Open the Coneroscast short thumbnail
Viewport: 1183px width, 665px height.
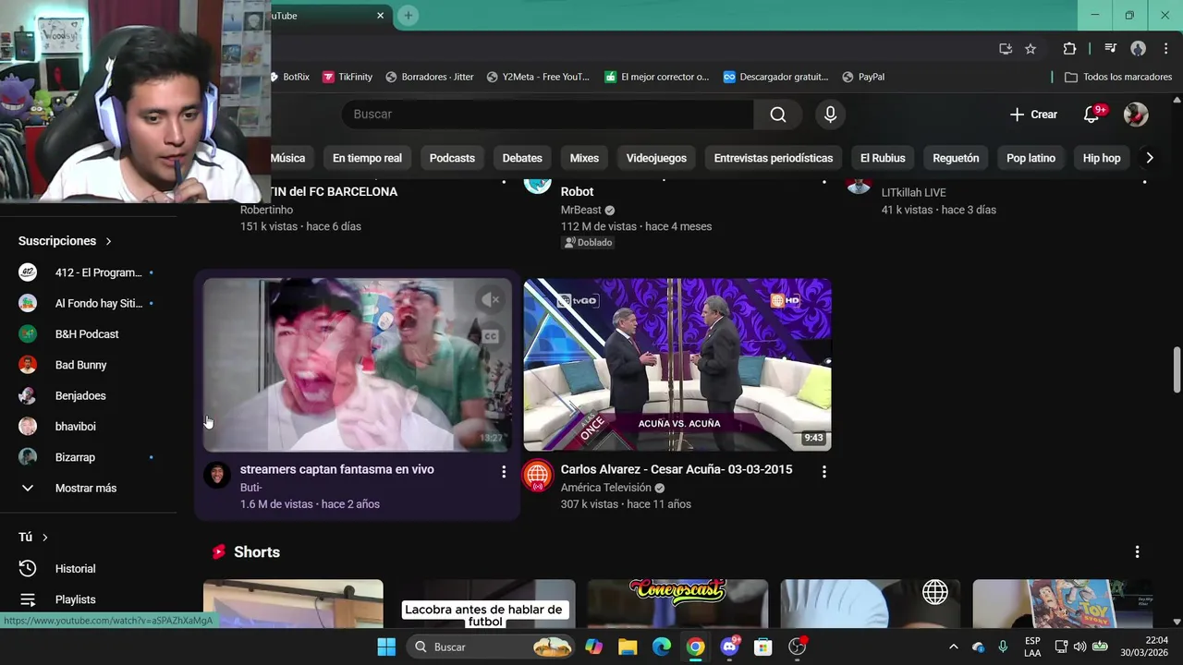[x=677, y=603]
